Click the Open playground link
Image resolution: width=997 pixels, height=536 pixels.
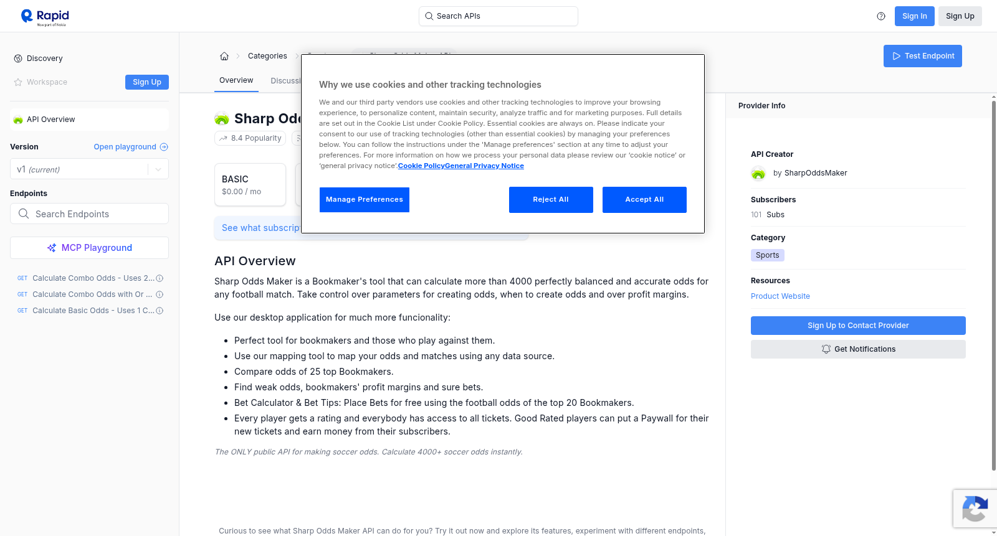click(131, 147)
